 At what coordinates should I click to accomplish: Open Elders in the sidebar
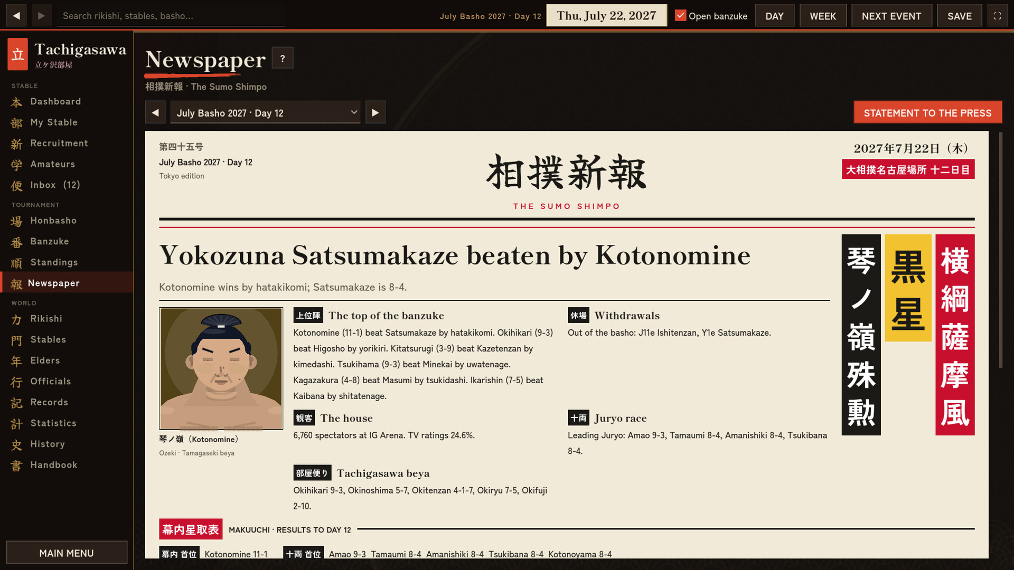67,360
